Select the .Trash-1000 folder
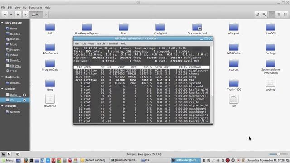This screenshot has height=163, width=290. pyautogui.click(x=234, y=85)
